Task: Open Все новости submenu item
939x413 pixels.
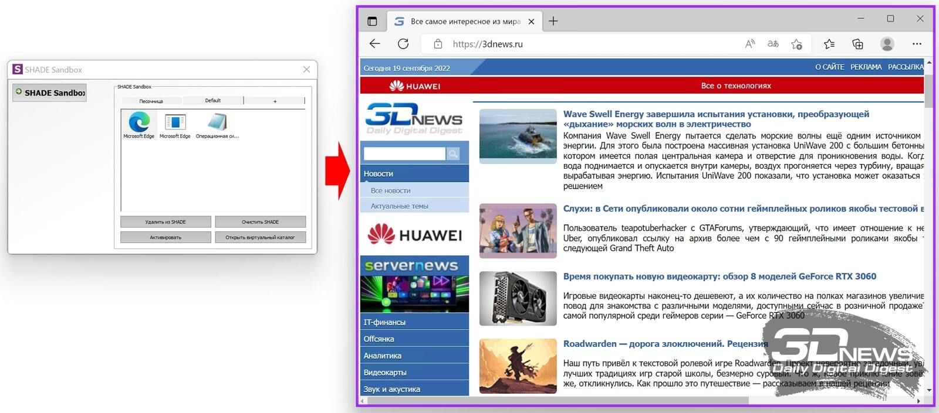Action: tap(414, 190)
